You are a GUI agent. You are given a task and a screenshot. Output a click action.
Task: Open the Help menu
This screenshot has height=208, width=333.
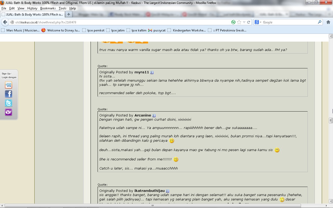tap(73, 8)
